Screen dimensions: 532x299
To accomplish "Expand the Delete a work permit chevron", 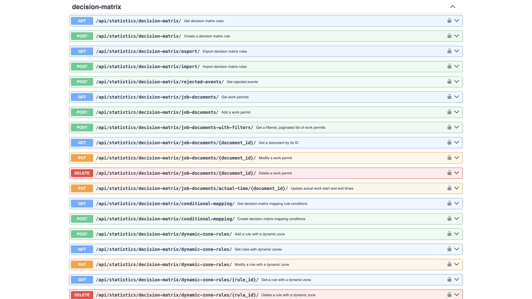I will [457, 173].
